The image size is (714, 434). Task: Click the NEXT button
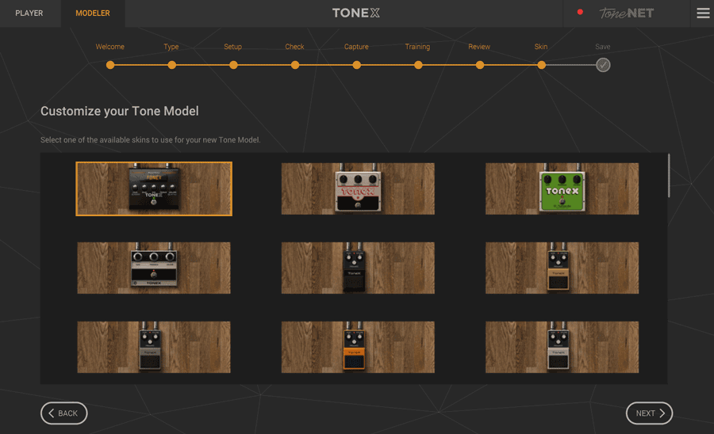(x=649, y=413)
